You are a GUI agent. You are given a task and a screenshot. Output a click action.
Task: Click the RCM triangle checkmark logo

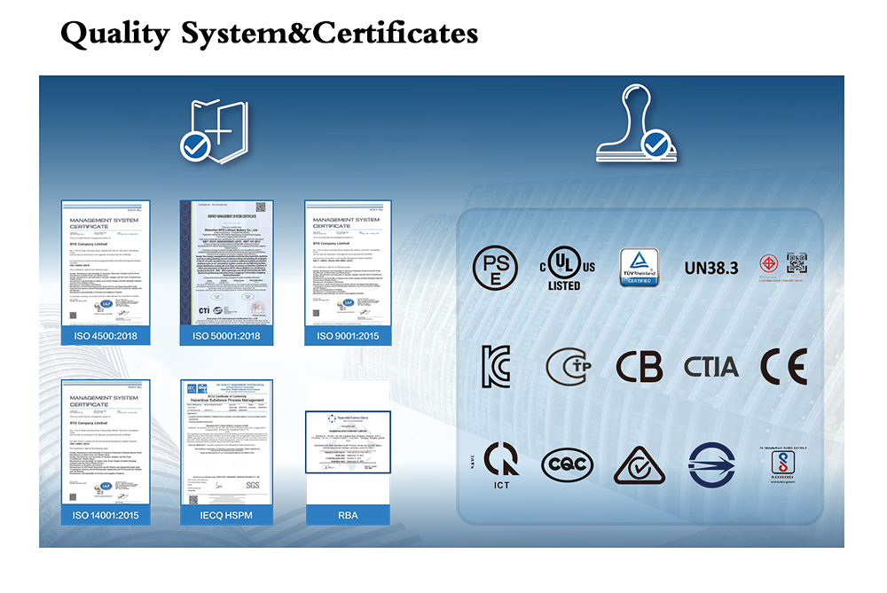tap(640, 465)
